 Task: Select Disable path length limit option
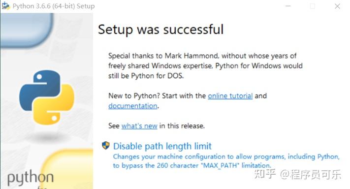click(x=162, y=146)
